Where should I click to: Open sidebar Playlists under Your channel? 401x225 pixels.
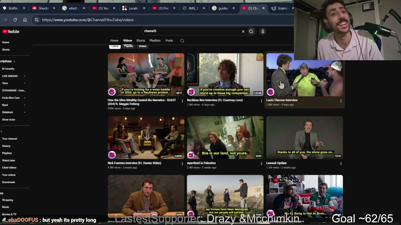tap(7, 153)
